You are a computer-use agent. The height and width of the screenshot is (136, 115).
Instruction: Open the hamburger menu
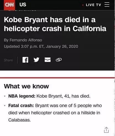click(x=107, y=5)
